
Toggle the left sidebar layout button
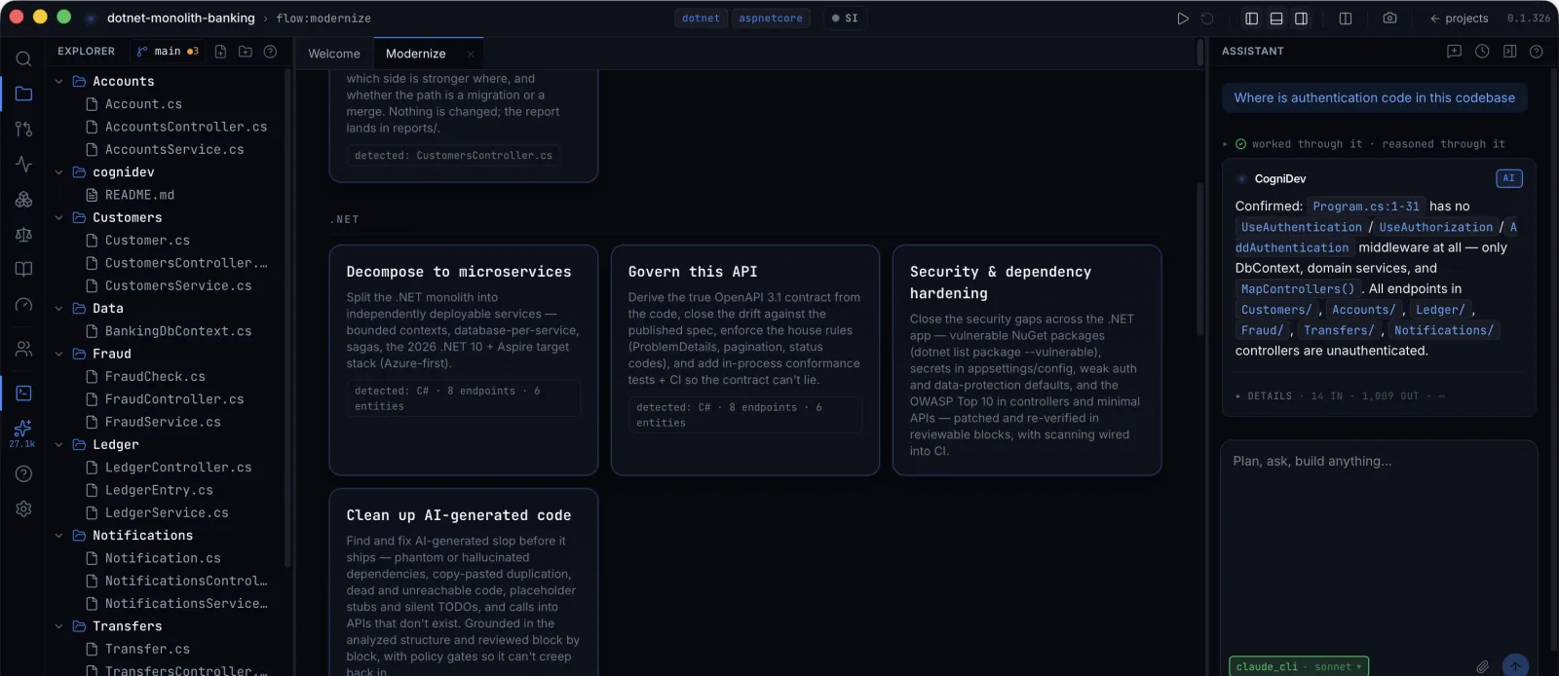[x=1252, y=18]
